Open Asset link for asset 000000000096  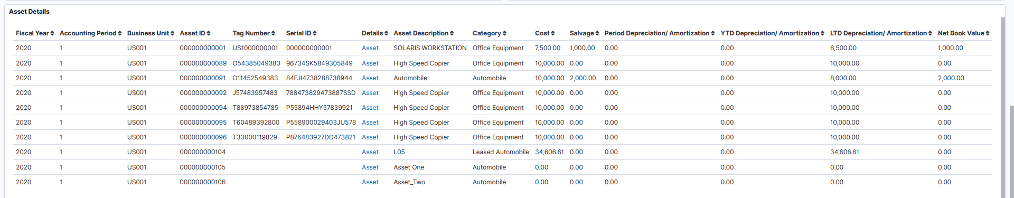click(370, 137)
